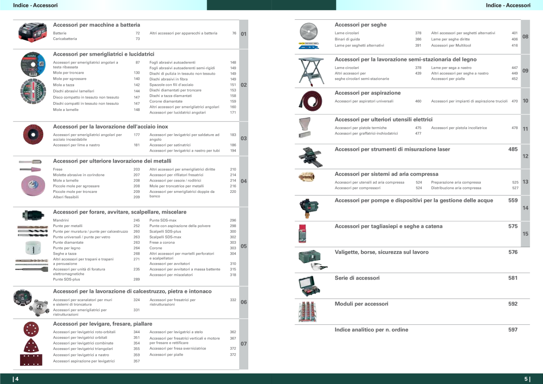This screenshot has width=543, height=384.
Task: Click the red battery pack image
Action: pos(33,32)
